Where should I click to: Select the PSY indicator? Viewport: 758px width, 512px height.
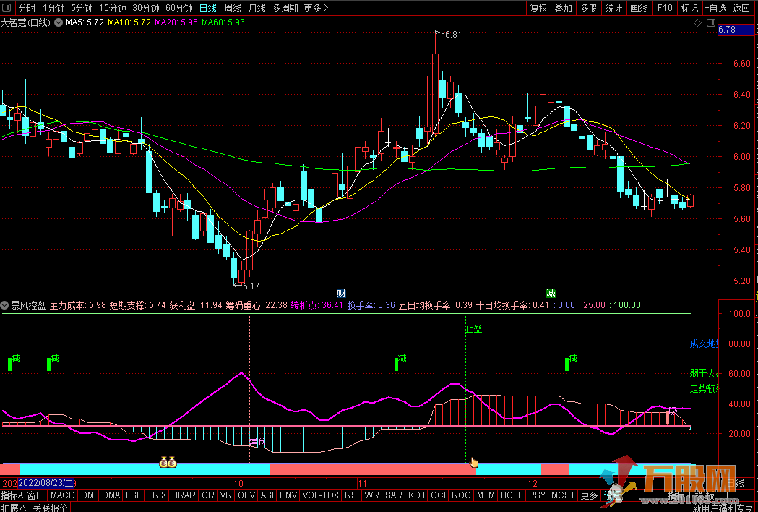[x=537, y=495]
